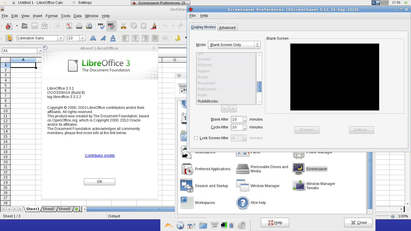The width and height of the screenshot is (411, 231).
Task: Click the screensaver list's vertical scrollbar handle
Action: tap(259, 87)
